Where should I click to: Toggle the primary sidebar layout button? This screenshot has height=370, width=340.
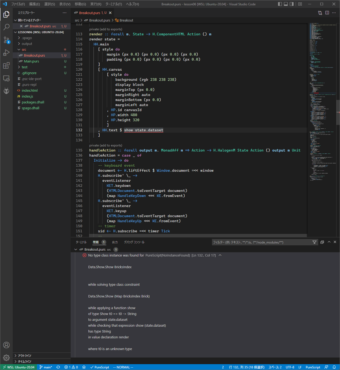(x=280, y=4)
